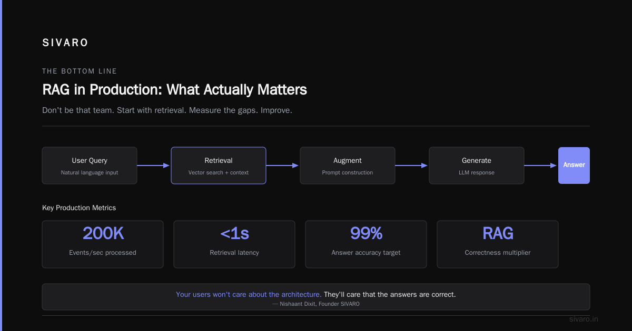This screenshot has width=632, height=331.
Task: Click arrow between User Query and Retrieval
Action: tap(154, 165)
